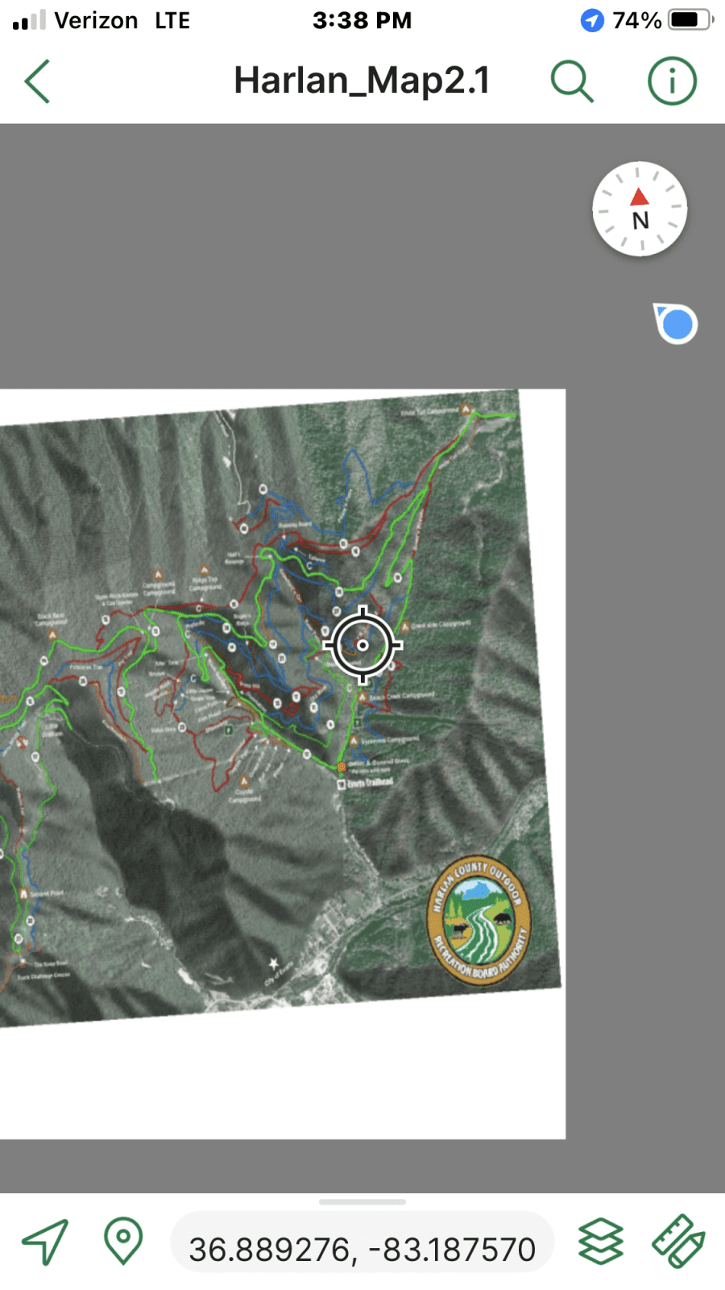The height and width of the screenshot is (1290, 725).
Task: Open the map info button
Action: coord(672,81)
